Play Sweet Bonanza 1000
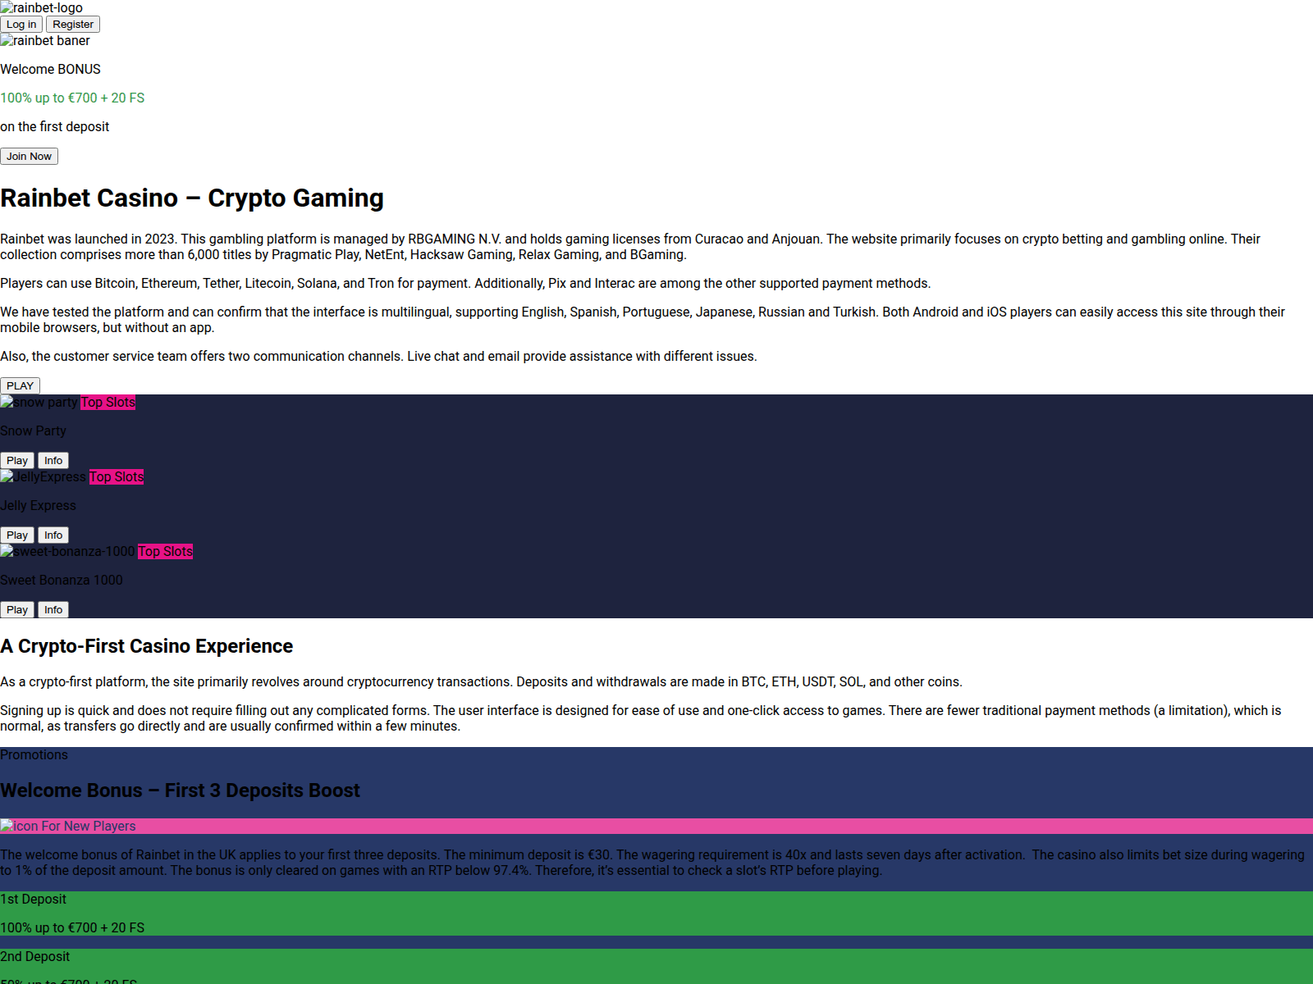Viewport: 1313px width, 984px height. click(x=17, y=610)
